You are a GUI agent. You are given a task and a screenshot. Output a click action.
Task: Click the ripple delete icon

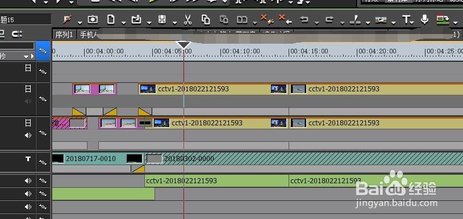pyautogui.click(x=267, y=19)
